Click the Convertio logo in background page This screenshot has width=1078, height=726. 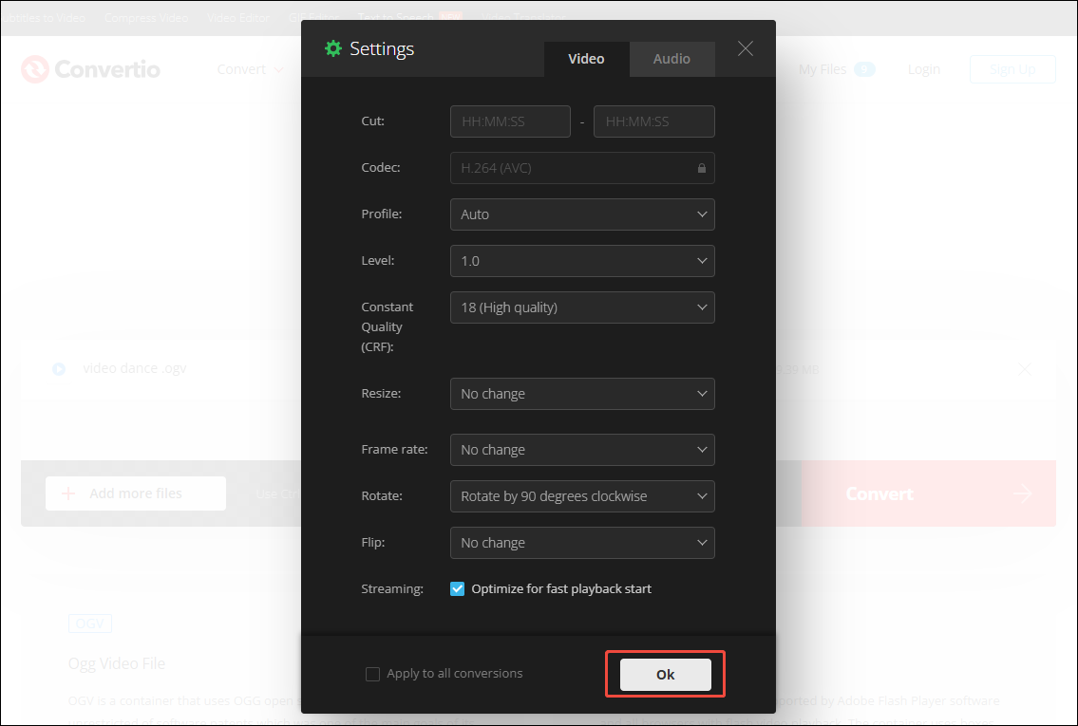coord(91,69)
